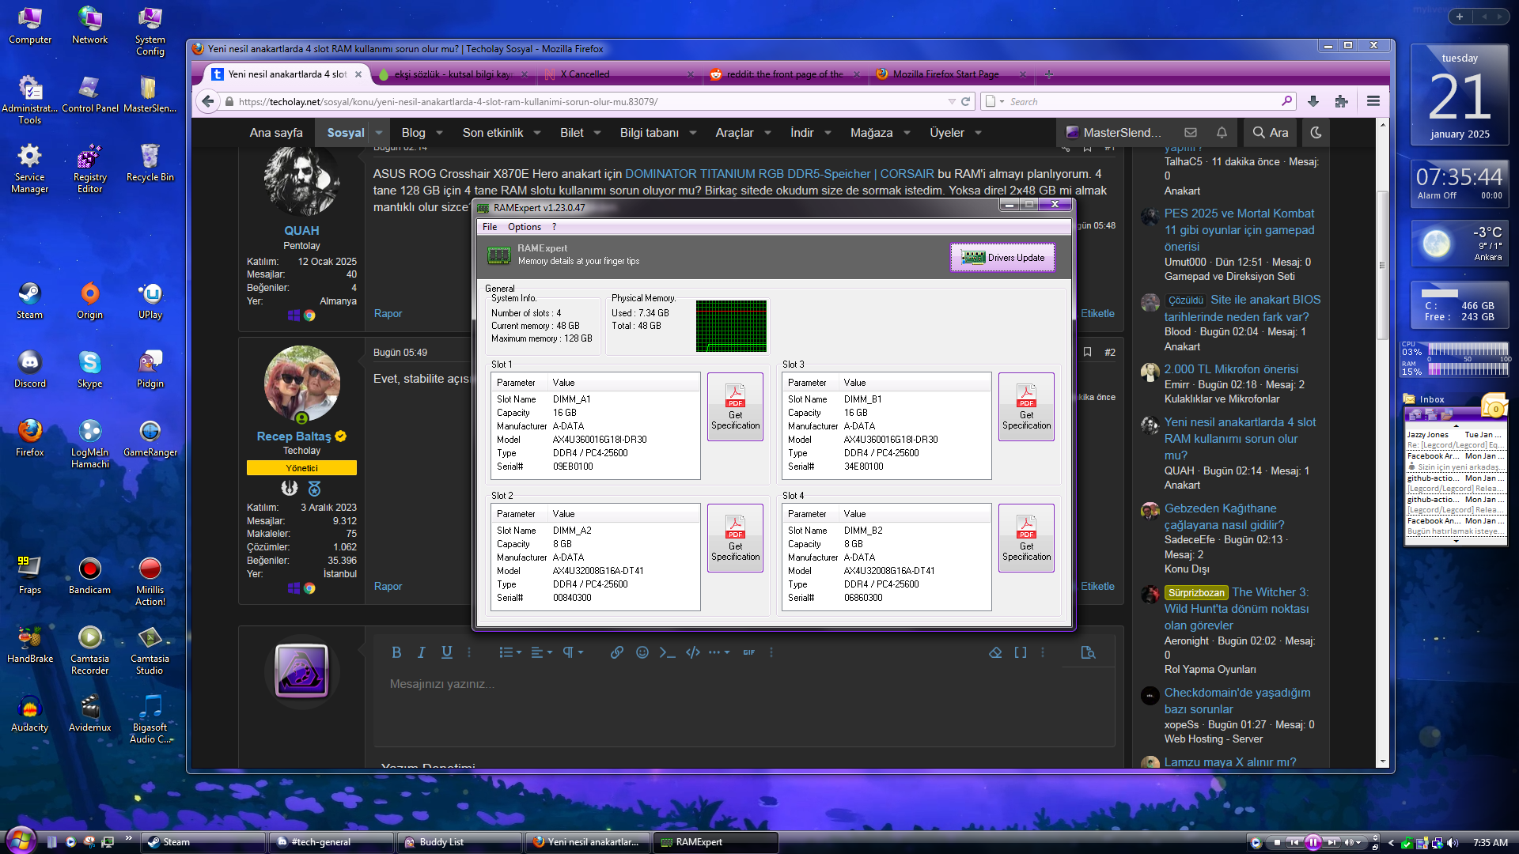Open Audacity desktop shortcut
Viewport: 1519px width, 854px height.
click(30, 713)
